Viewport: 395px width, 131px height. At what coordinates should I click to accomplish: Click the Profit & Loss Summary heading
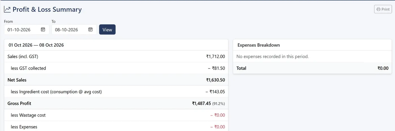47,10
